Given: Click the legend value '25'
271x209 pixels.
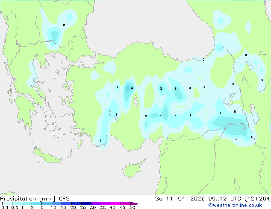Looking at the screenshot, I should click(x=83, y=207).
